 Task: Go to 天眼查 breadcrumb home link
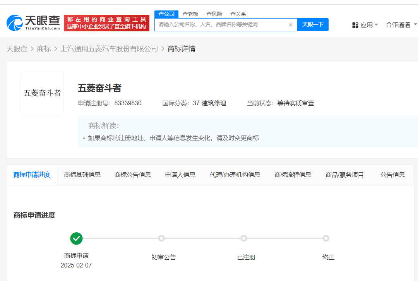point(17,49)
